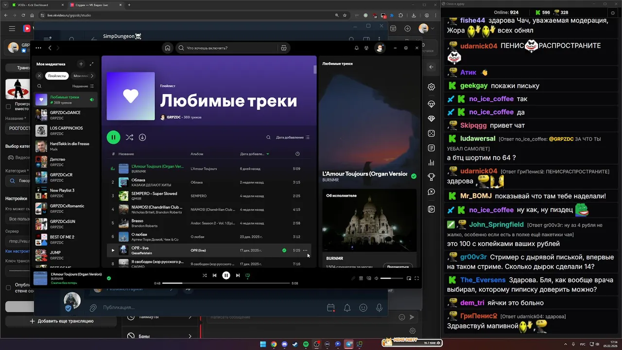The image size is (622, 350).
Task: Sort by Дата добавления column header
Action: point(255,154)
